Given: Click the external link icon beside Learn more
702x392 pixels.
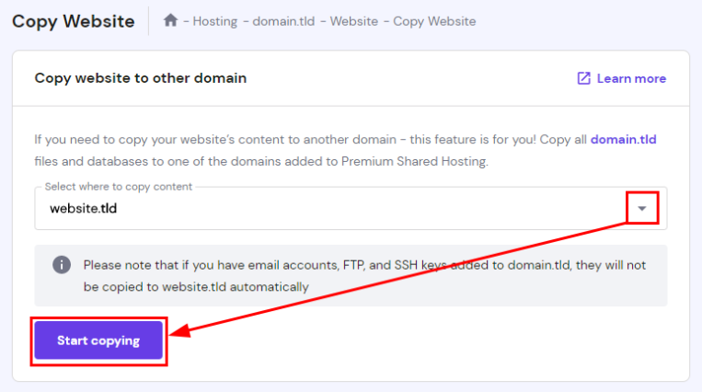Looking at the screenshot, I should 583,78.
